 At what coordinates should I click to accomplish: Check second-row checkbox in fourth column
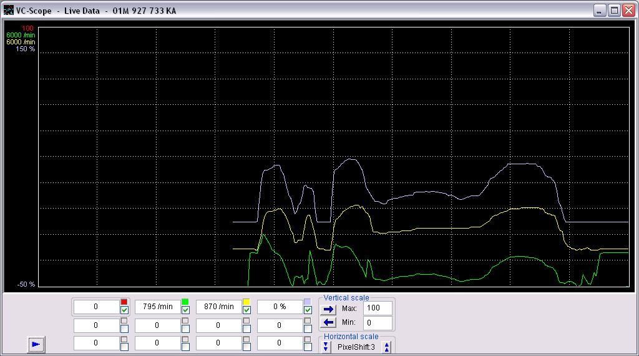pyautogui.click(x=308, y=329)
